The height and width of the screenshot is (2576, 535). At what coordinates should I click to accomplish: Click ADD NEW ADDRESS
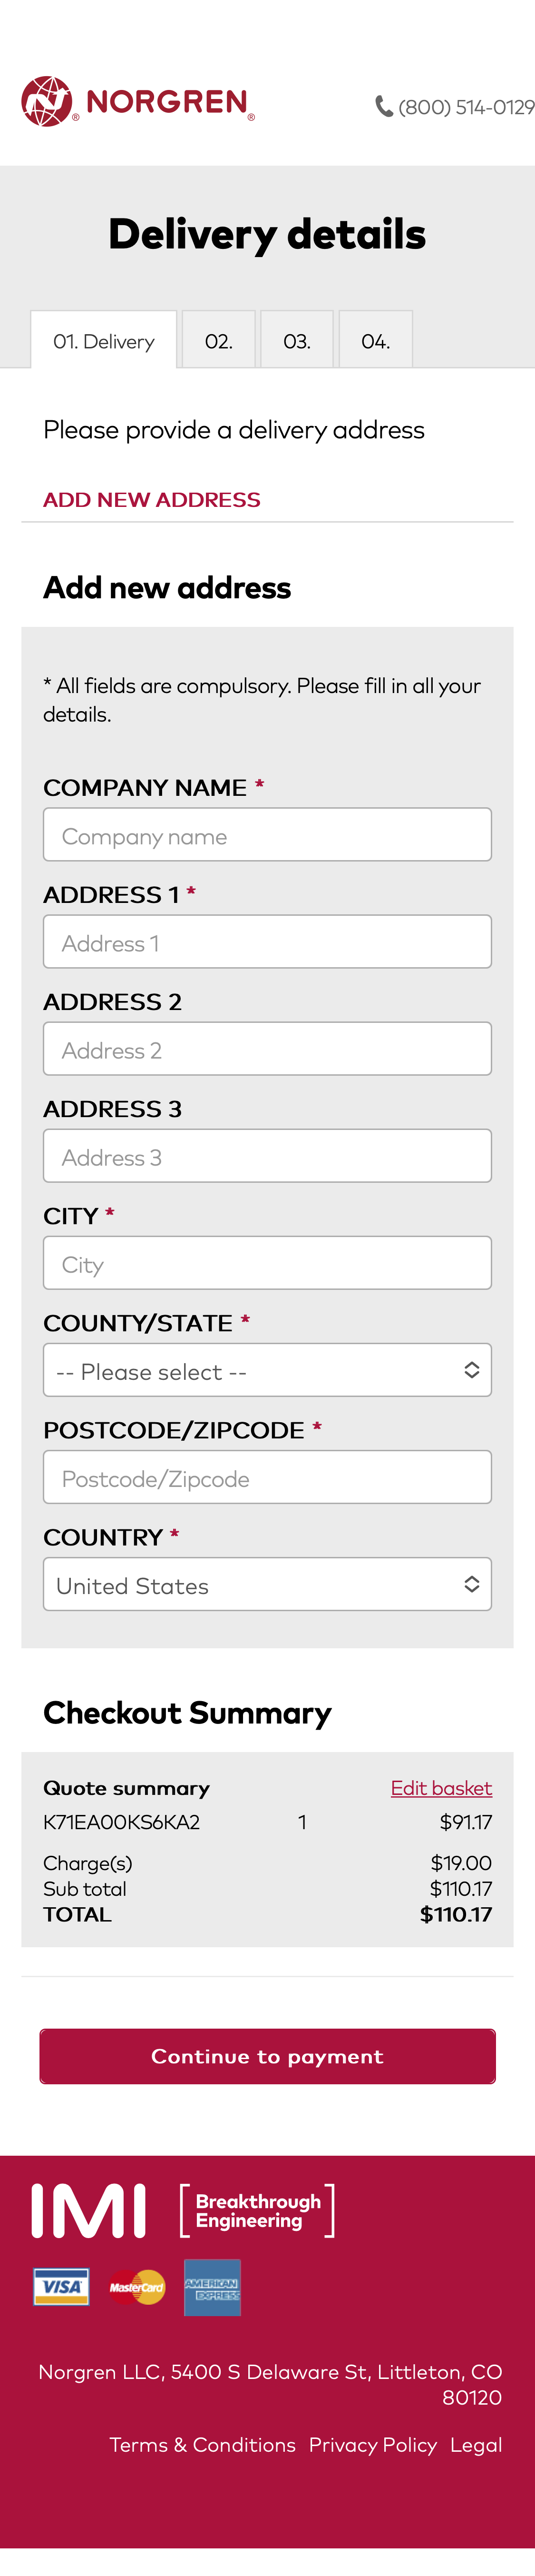(x=151, y=499)
